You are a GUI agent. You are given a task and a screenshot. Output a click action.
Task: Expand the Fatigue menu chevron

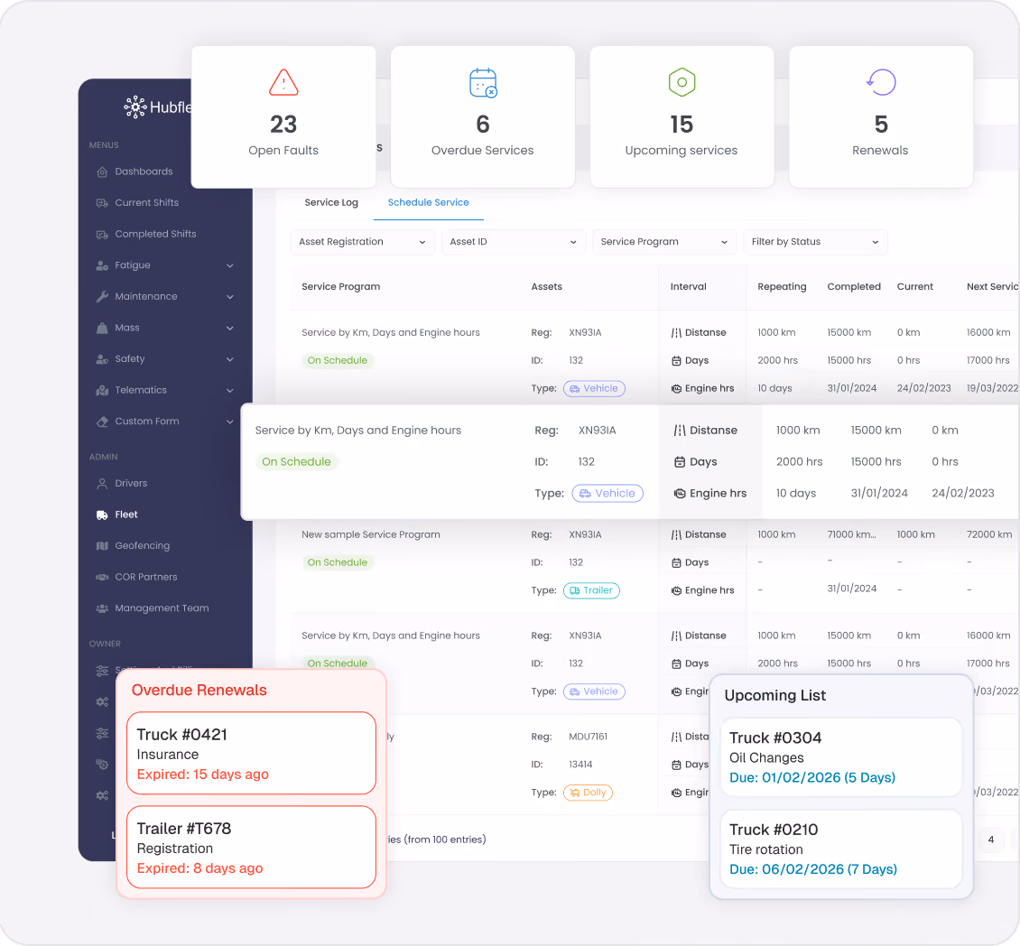click(x=229, y=265)
